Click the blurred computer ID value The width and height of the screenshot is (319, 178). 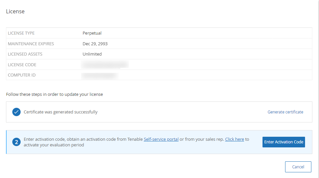[x=100, y=76]
